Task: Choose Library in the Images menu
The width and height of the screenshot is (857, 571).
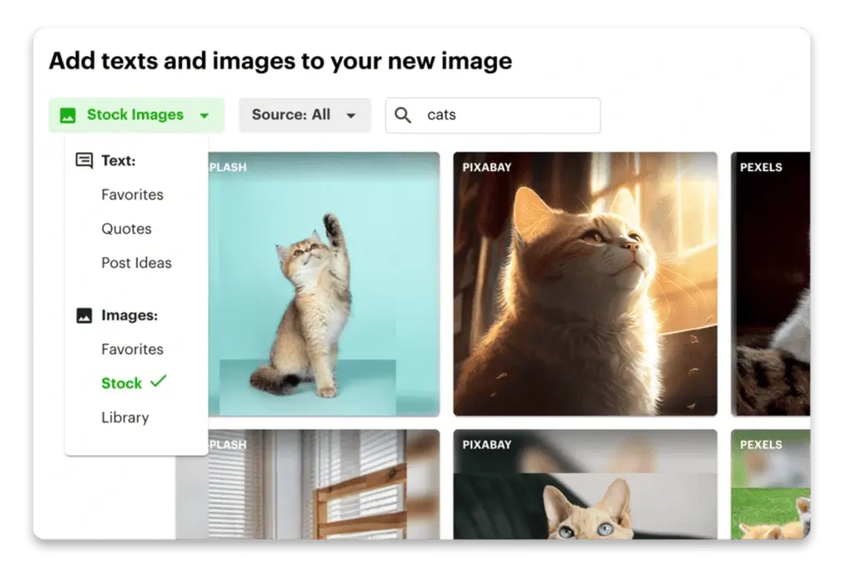Action: coord(125,417)
